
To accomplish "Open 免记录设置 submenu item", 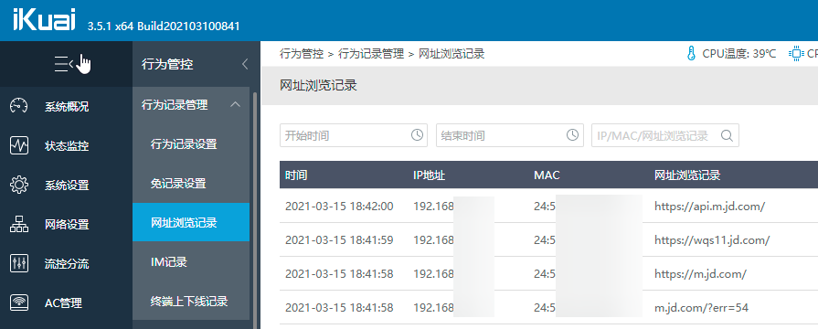I will click(x=191, y=184).
